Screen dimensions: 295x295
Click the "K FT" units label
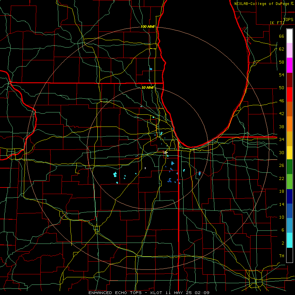277,23
